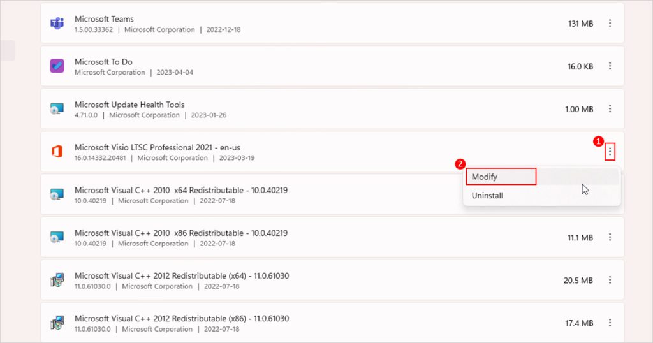Click the Microsoft Teams app icon

coord(57,24)
